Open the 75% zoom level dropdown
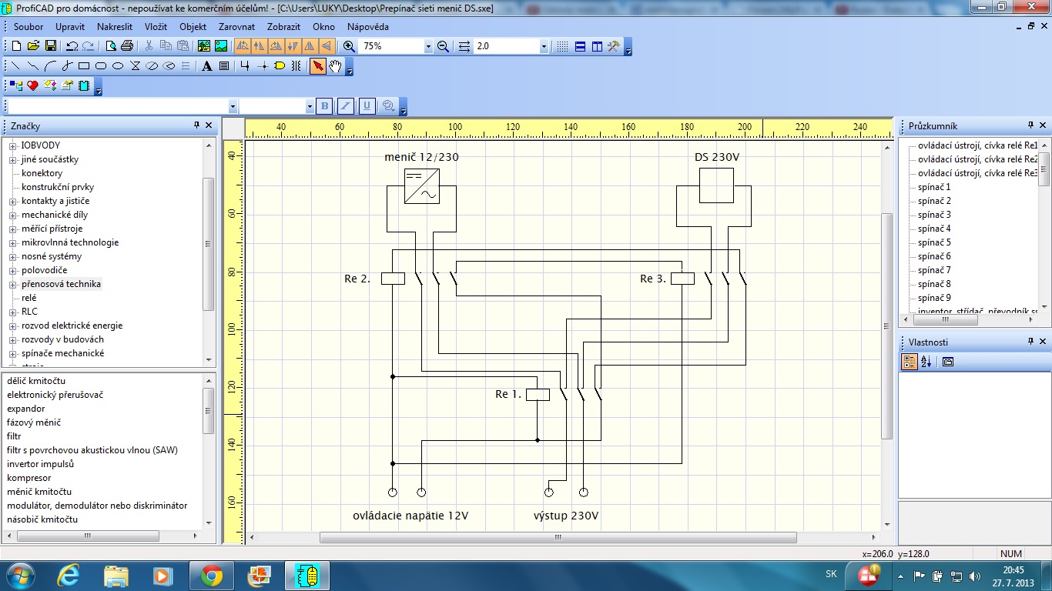 pyautogui.click(x=428, y=46)
